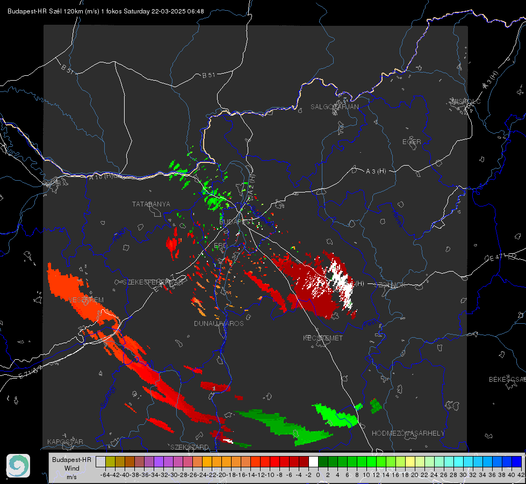
Task: Pick the white zero-velocity legend swatch
Action: 313,461
